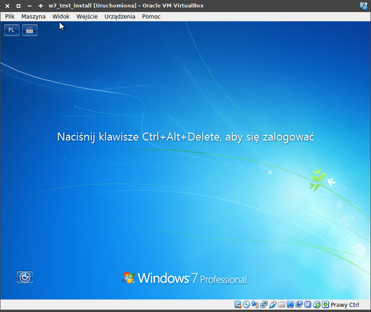Maximize the VirtualBox window

coord(18,6)
